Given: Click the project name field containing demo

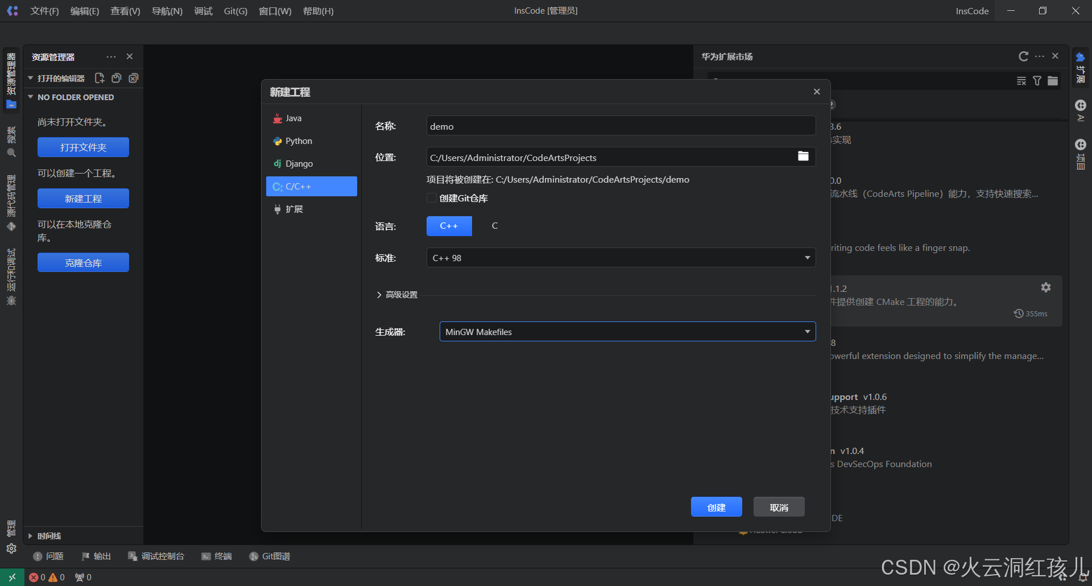Looking at the screenshot, I should coord(621,126).
